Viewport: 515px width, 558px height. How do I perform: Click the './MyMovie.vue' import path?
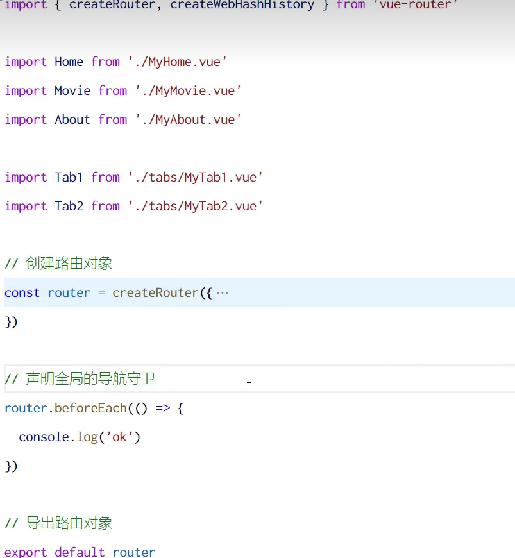186,90
